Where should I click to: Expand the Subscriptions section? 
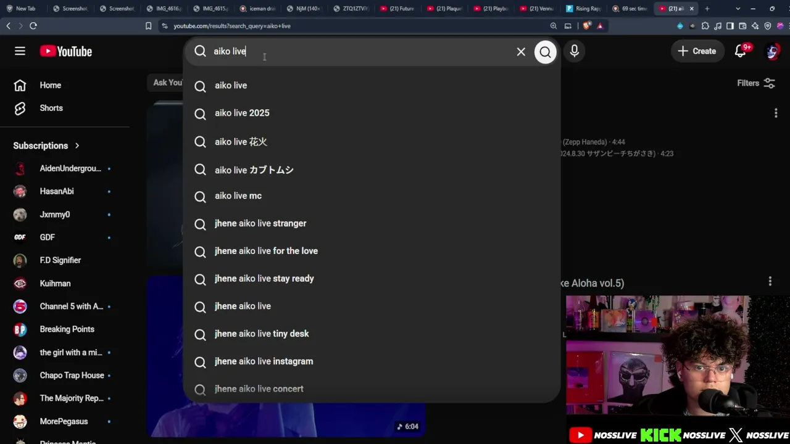coord(46,146)
